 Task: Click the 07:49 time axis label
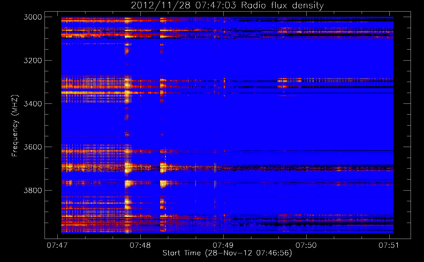pos(223,245)
